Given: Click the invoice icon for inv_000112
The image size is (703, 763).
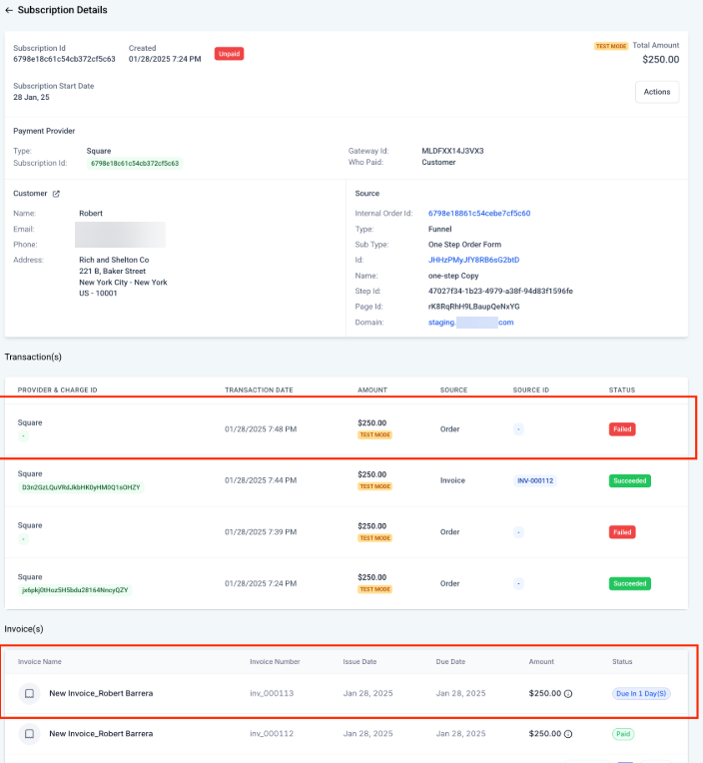Looking at the screenshot, I should coord(30,733).
